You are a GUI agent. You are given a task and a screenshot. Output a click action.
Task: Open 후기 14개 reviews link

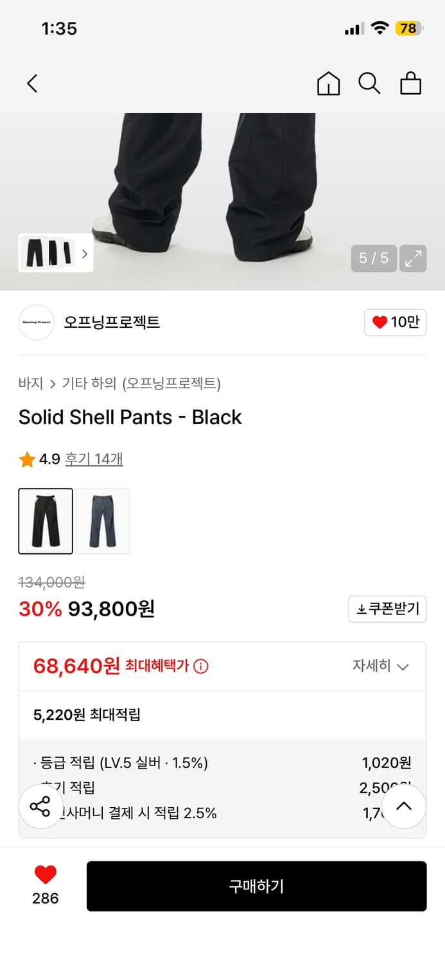coord(94,459)
